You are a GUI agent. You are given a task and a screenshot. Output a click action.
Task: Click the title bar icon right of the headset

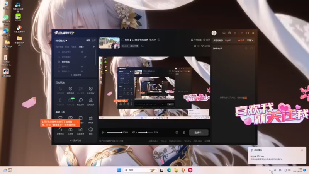click(x=229, y=33)
